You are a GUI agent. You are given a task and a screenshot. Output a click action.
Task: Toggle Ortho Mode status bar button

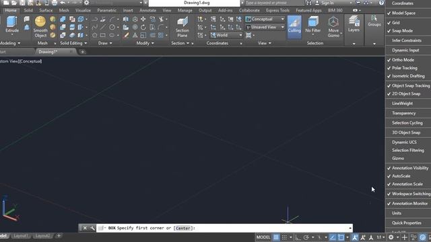point(298,237)
